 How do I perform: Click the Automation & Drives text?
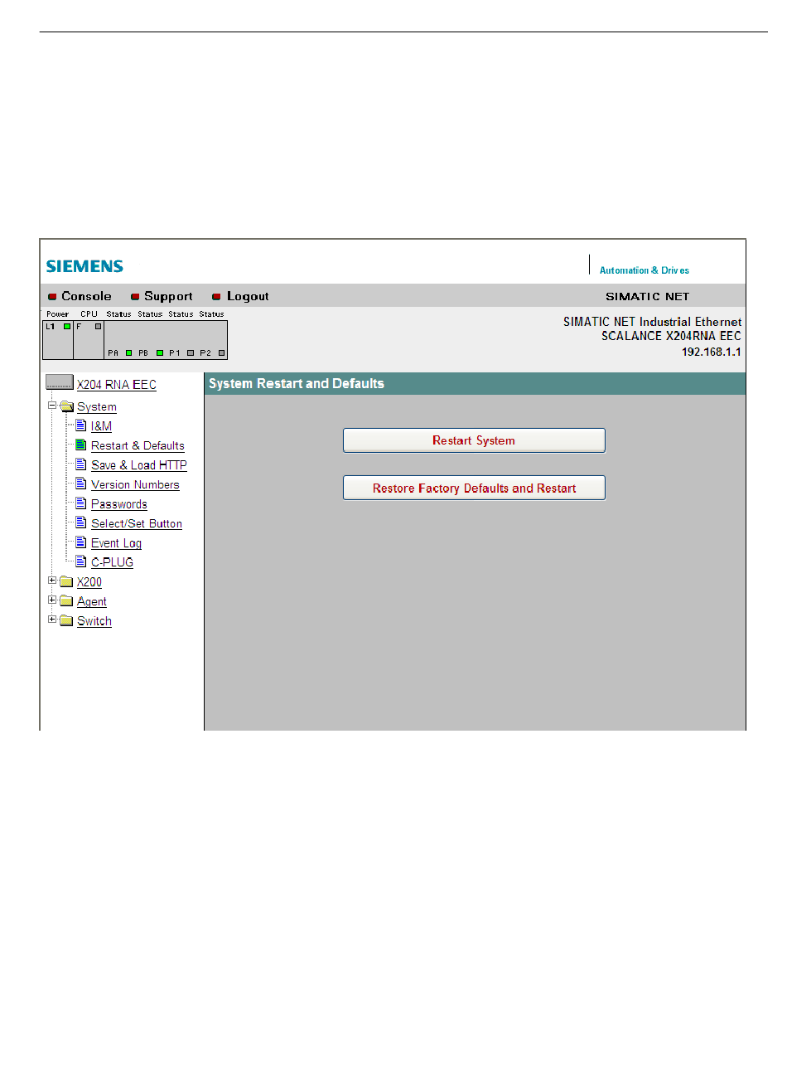tap(645, 270)
